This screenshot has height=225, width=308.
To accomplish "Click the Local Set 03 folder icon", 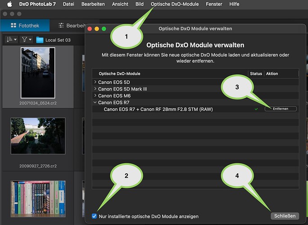I will pos(40,40).
